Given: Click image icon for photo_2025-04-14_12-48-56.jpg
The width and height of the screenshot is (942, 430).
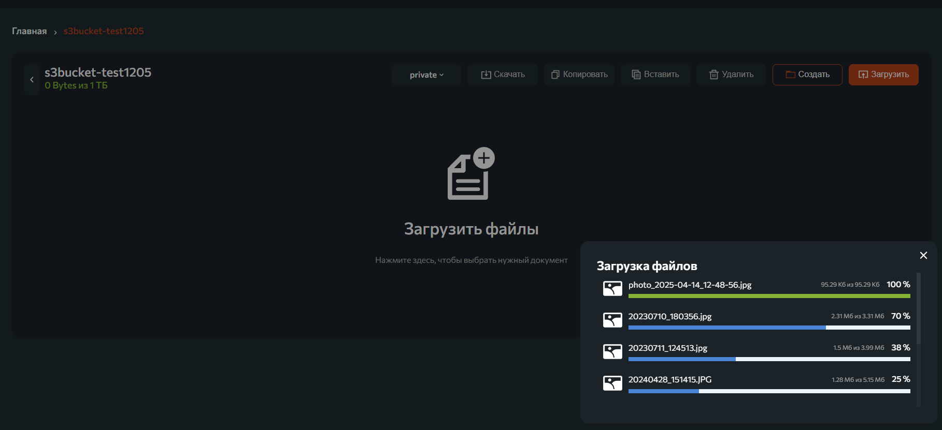Looking at the screenshot, I should 612,288.
